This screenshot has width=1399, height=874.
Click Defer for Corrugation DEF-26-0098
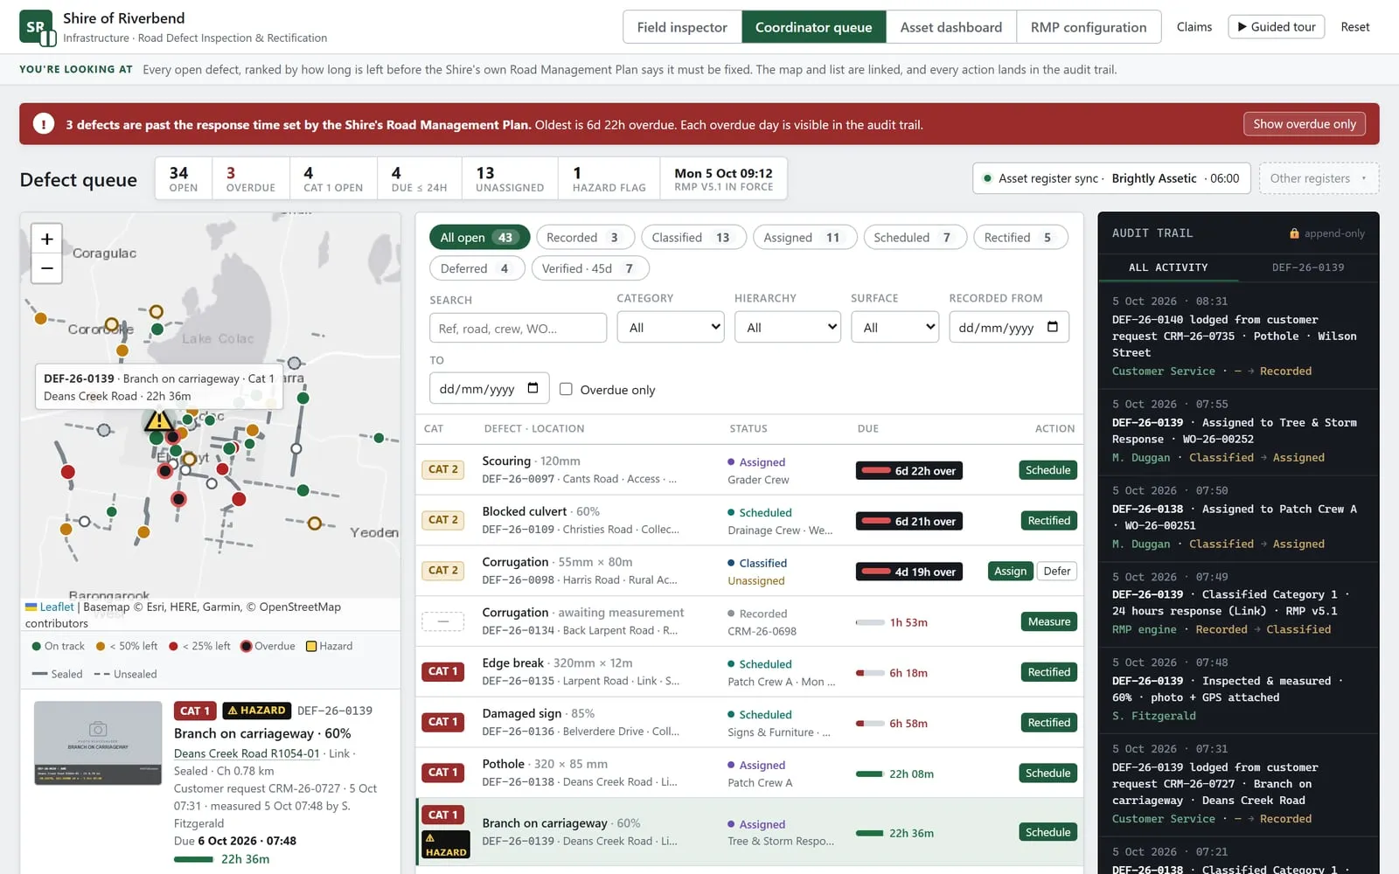click(x=1056, y=571)
